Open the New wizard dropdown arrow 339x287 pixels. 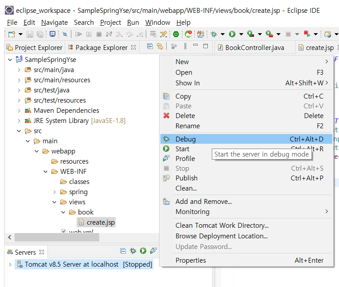pos(20,34)
